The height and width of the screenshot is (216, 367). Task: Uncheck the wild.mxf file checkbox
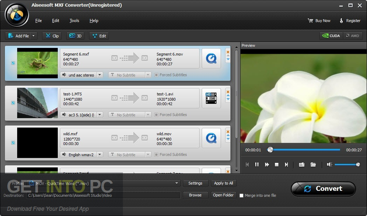pyautogui.click(x=13, y=143)
